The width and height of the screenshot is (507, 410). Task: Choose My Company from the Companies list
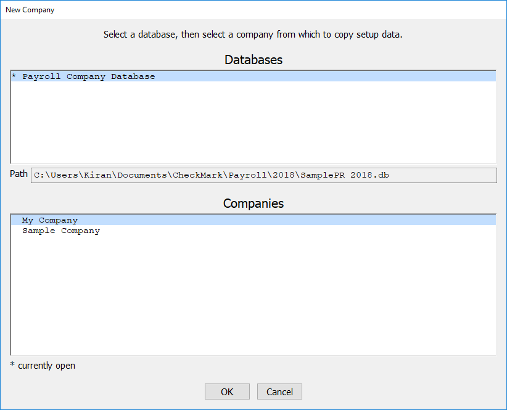(49, 220)
